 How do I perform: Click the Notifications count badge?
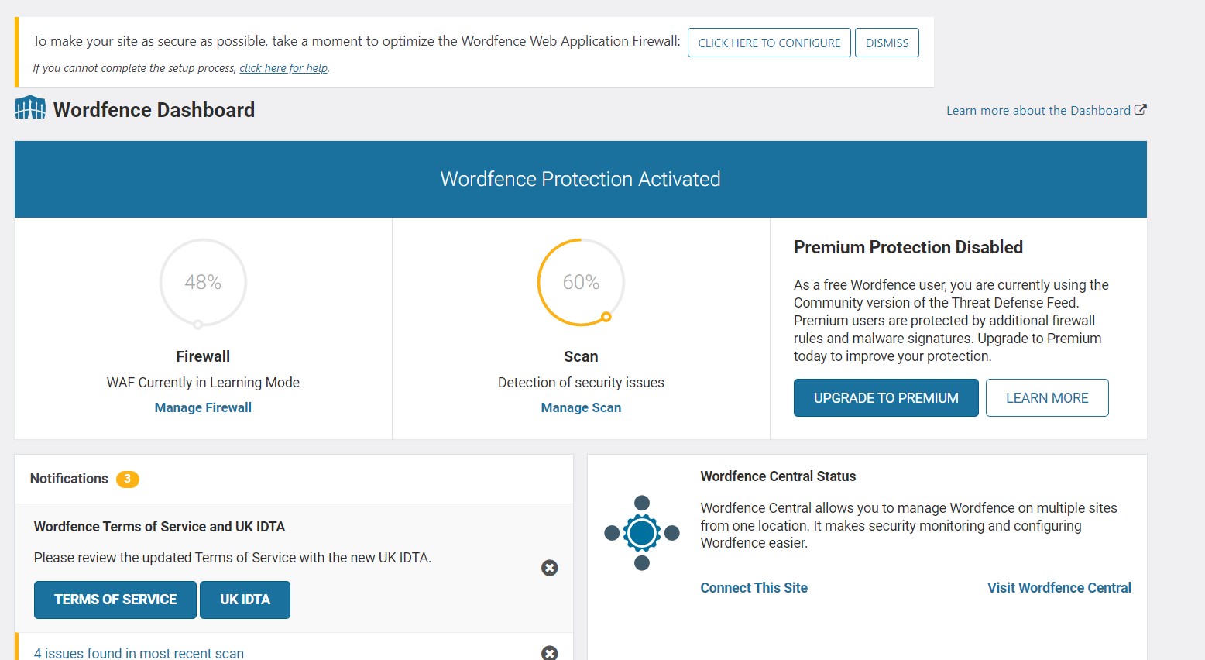click(x=128, y=479)
